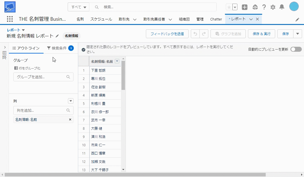
Task: Open the user profile avatar
Action: click(x=294, y=7)
